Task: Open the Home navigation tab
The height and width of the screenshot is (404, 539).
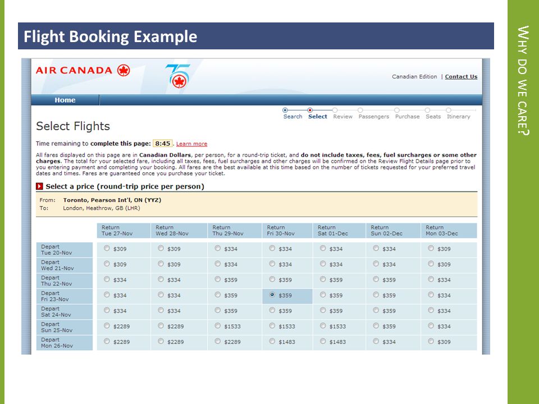Action: pyautogui.click(x=65, y=100)
